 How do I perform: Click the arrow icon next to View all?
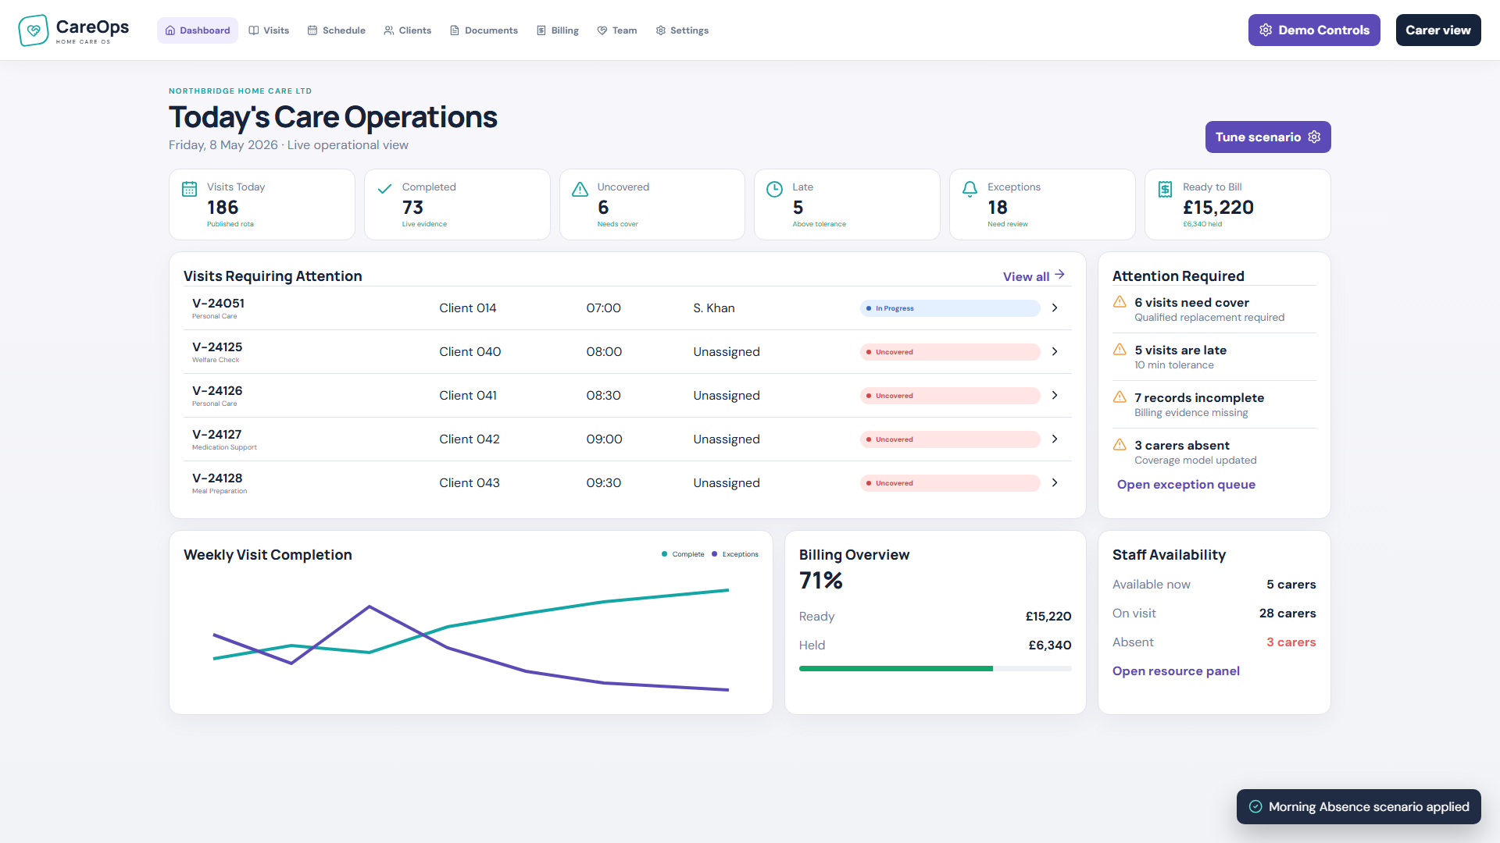[x=1059, y=275]
